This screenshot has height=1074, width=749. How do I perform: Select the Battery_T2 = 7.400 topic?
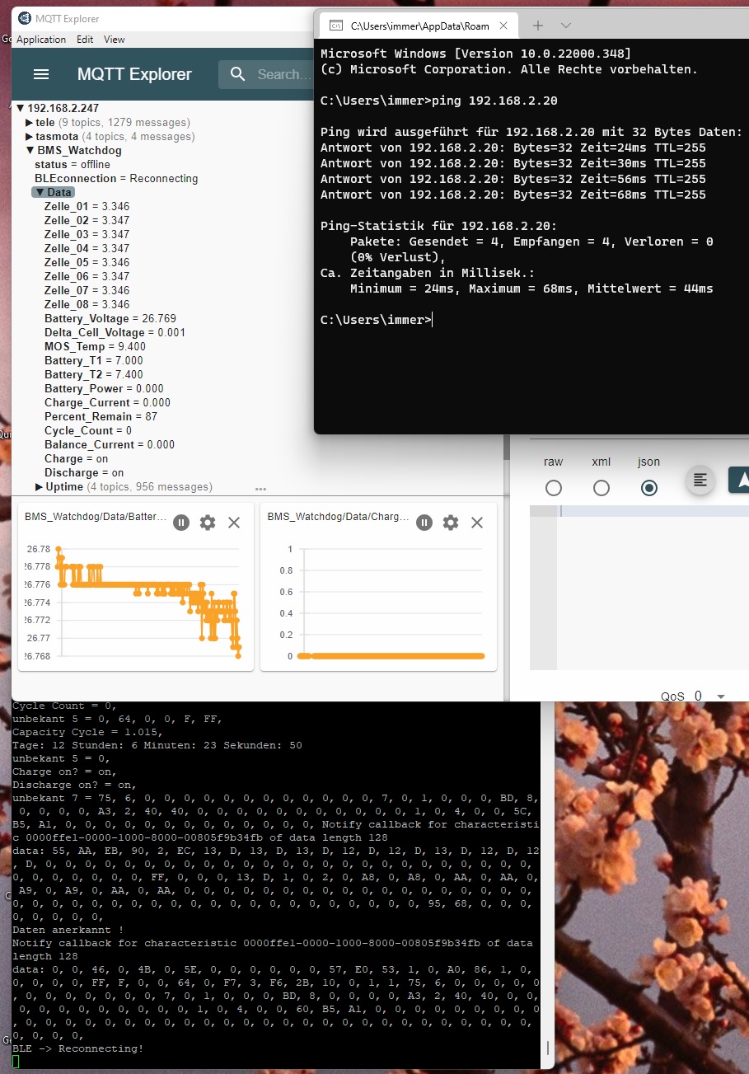click(x=94, y=374)
